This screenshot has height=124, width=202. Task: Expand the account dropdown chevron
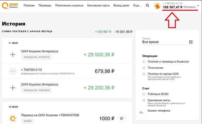[198, 6]
